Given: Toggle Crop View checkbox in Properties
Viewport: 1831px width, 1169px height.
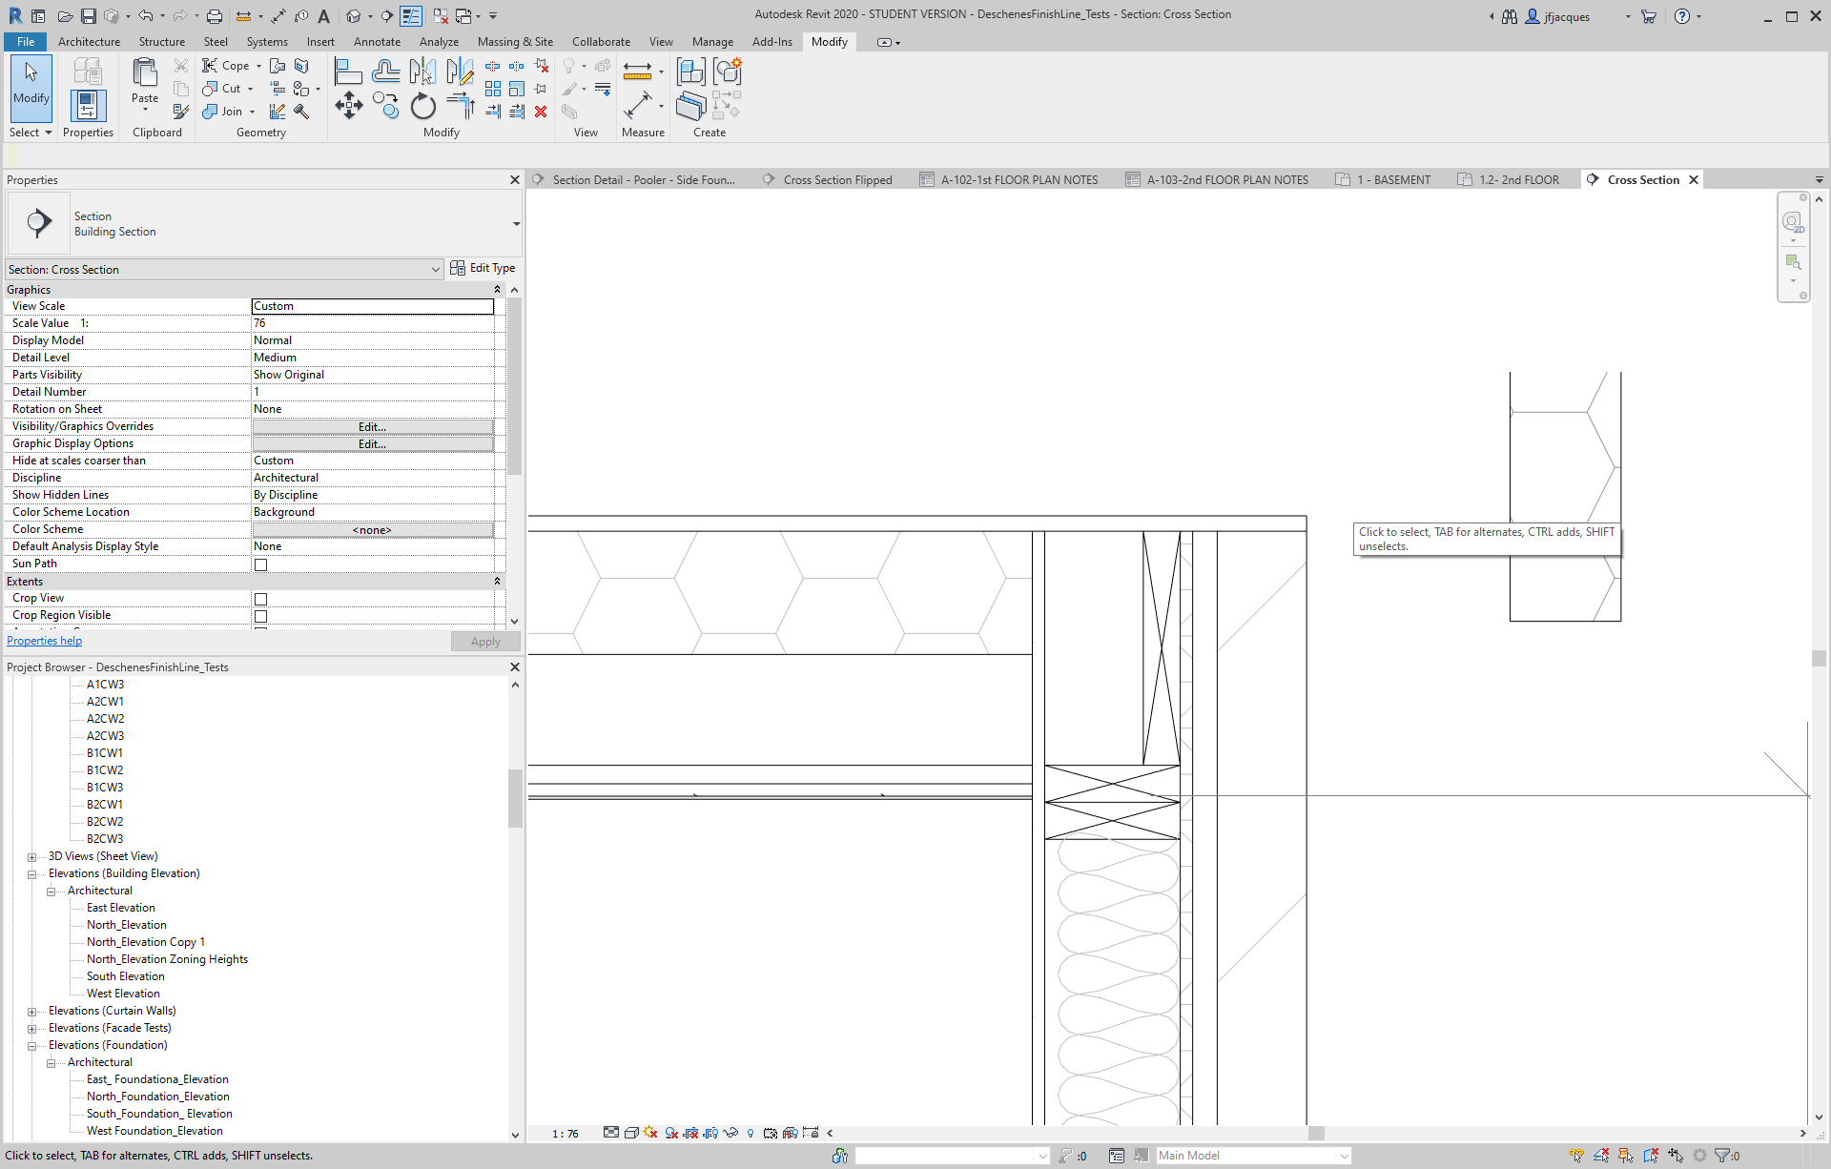Looking at the screenshot, I should [x=258, y=598].
